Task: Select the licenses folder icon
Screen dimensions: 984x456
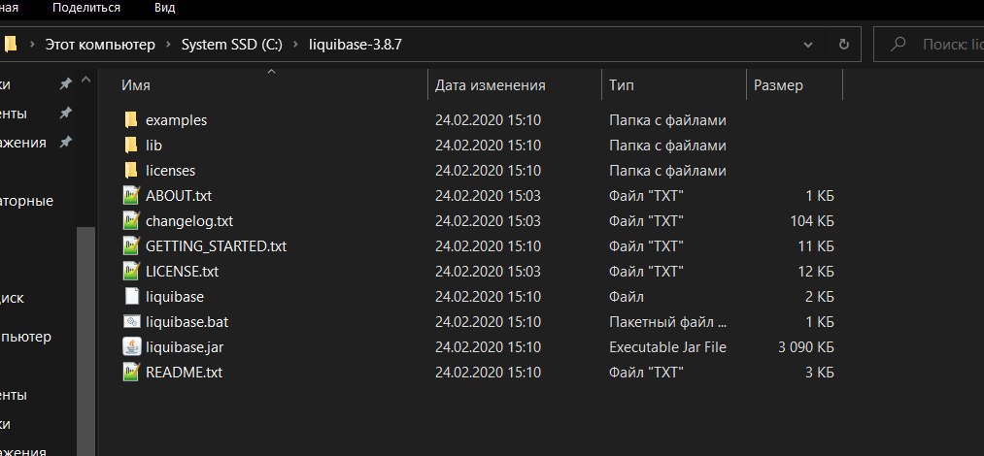Action: click(x=130, y=171)
